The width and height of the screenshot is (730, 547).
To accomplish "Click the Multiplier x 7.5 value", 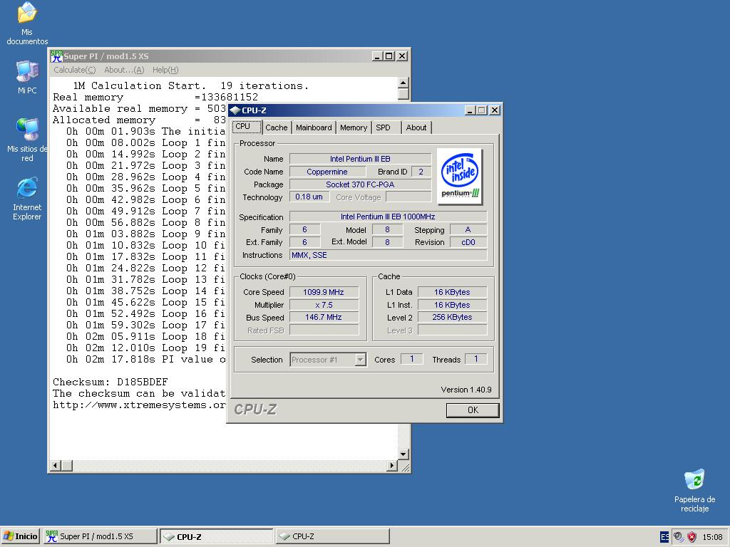I will coord(324,305).
